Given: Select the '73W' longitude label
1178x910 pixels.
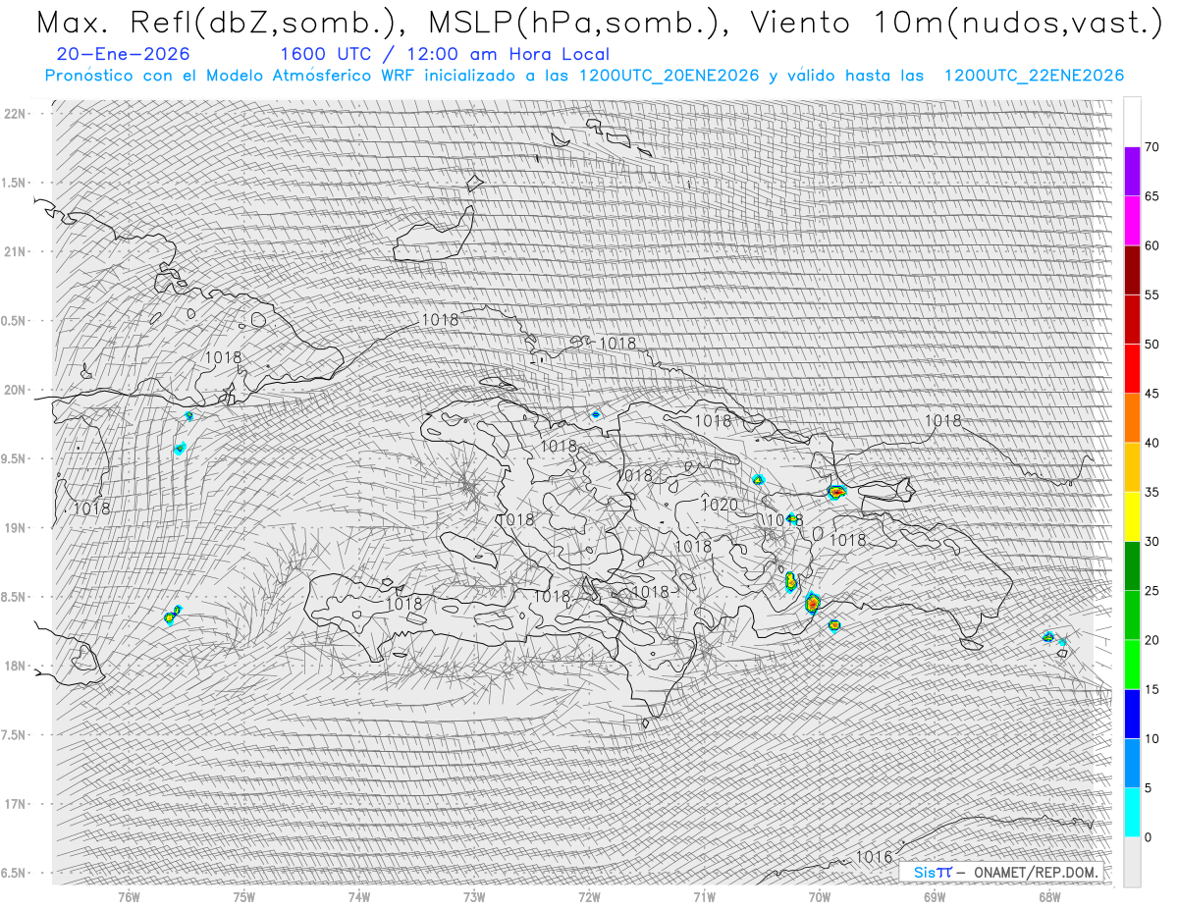Looking at the screenshot, I should (x=474, y=896).
